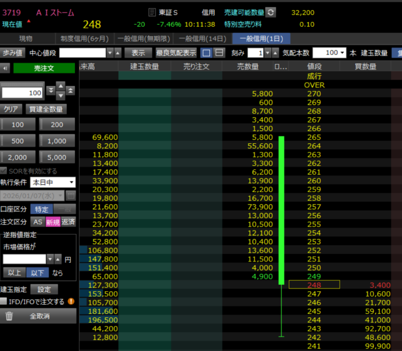
Task: Open the 中心値段 down-arrow dropdown
Action: tap(109, 53)
